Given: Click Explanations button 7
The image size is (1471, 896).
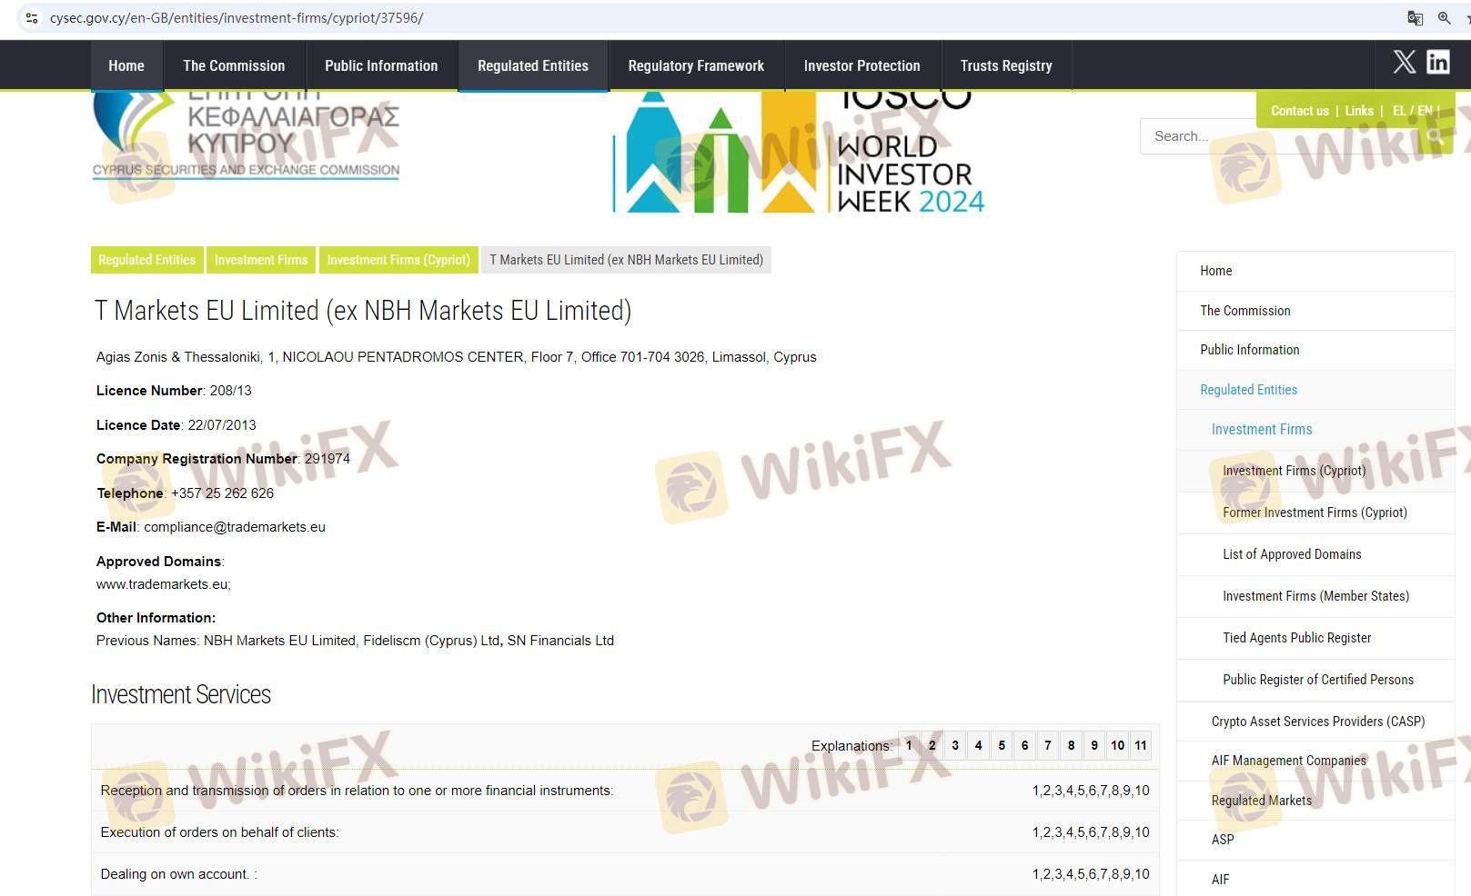Looking at the screenshot, I should coord(1048,745).
